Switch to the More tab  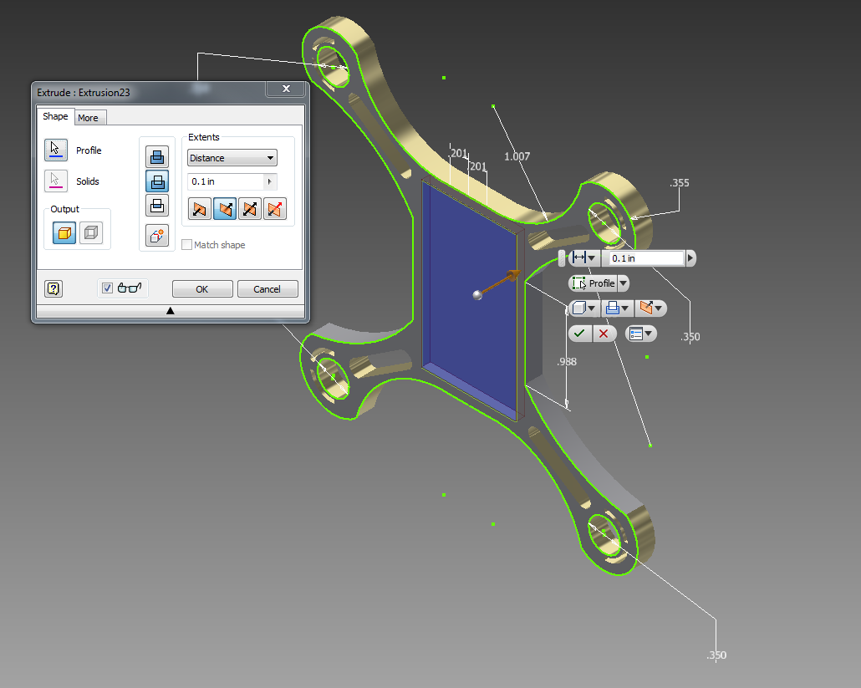(89, 118)
